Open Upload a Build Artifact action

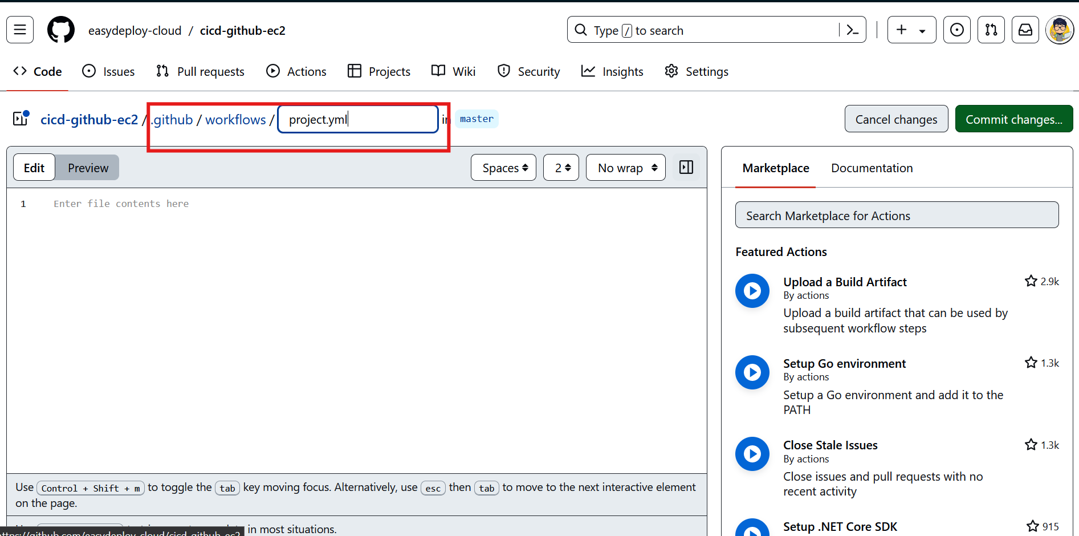pos(845,282)
